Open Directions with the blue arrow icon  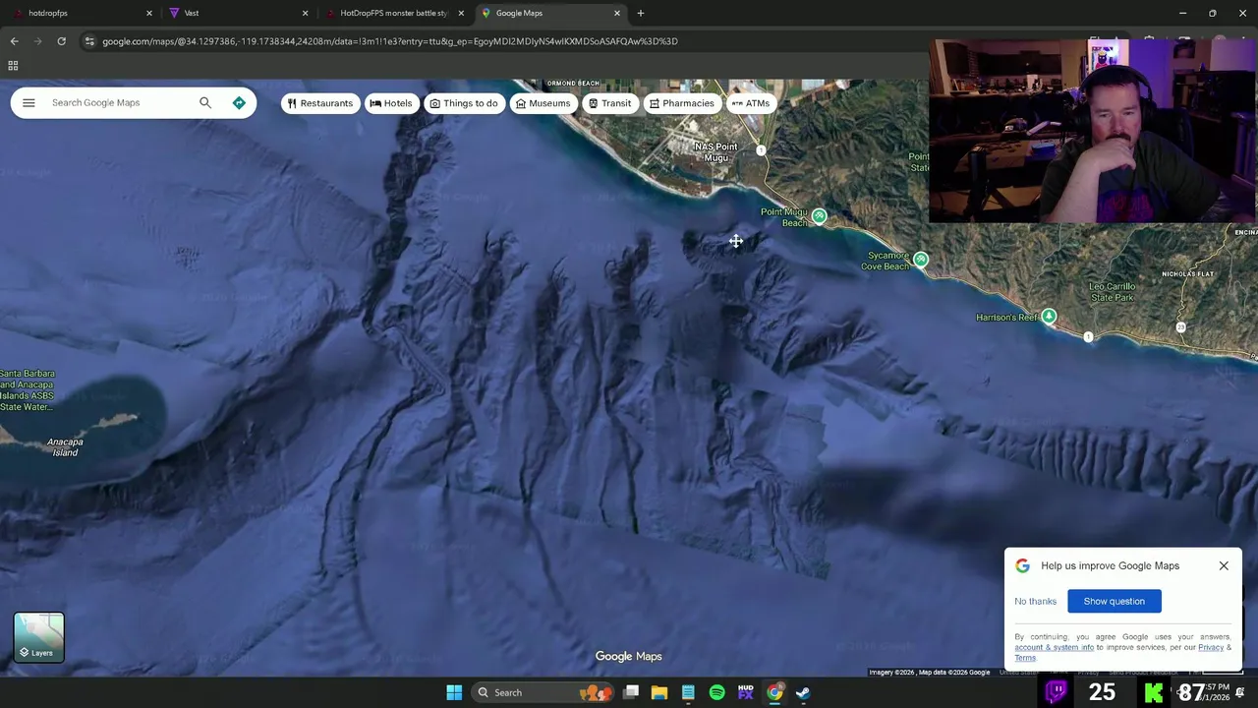tap(239, 102)
